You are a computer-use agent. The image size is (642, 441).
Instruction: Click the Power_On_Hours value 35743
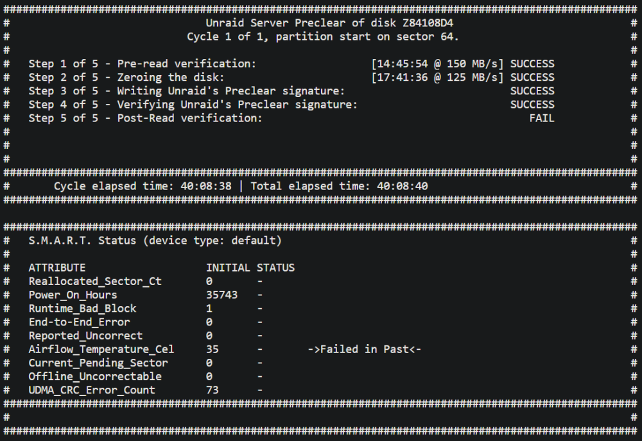tap(221, 295)
